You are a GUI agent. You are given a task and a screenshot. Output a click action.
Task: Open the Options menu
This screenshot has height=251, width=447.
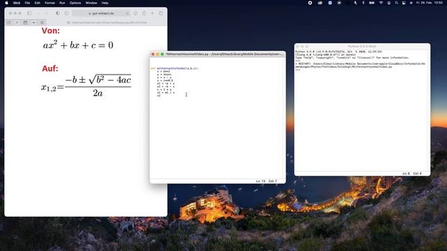pos(75,3)
